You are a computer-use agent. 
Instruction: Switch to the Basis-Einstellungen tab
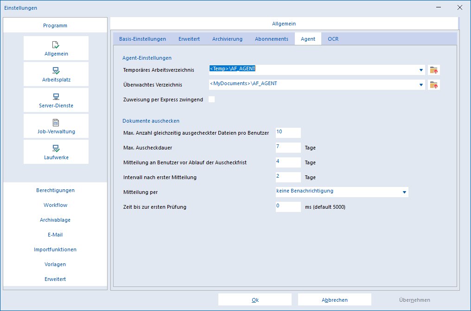[x=142, y=39]
